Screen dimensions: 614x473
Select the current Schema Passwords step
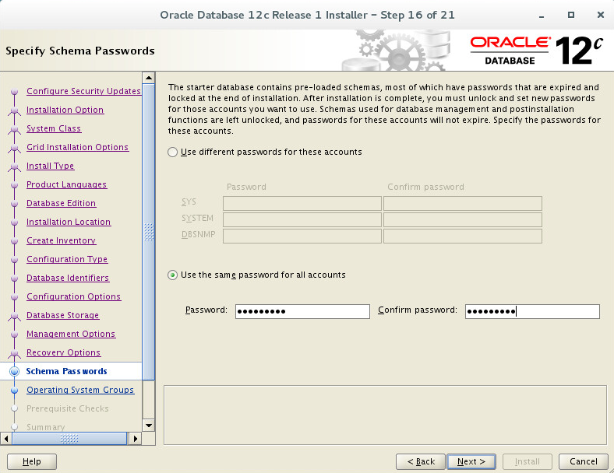(x=66, y=371)
